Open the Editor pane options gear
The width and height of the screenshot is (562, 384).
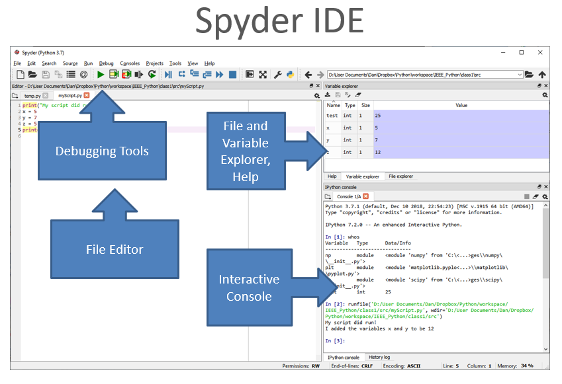point(317,96)
